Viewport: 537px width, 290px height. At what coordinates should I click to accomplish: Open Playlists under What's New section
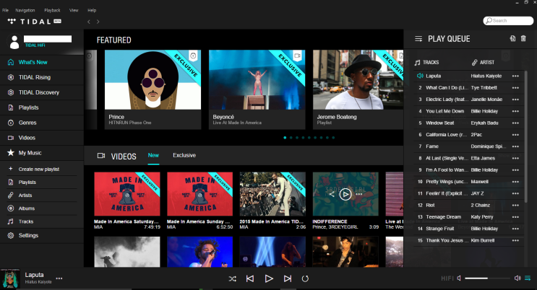point(28,107)
